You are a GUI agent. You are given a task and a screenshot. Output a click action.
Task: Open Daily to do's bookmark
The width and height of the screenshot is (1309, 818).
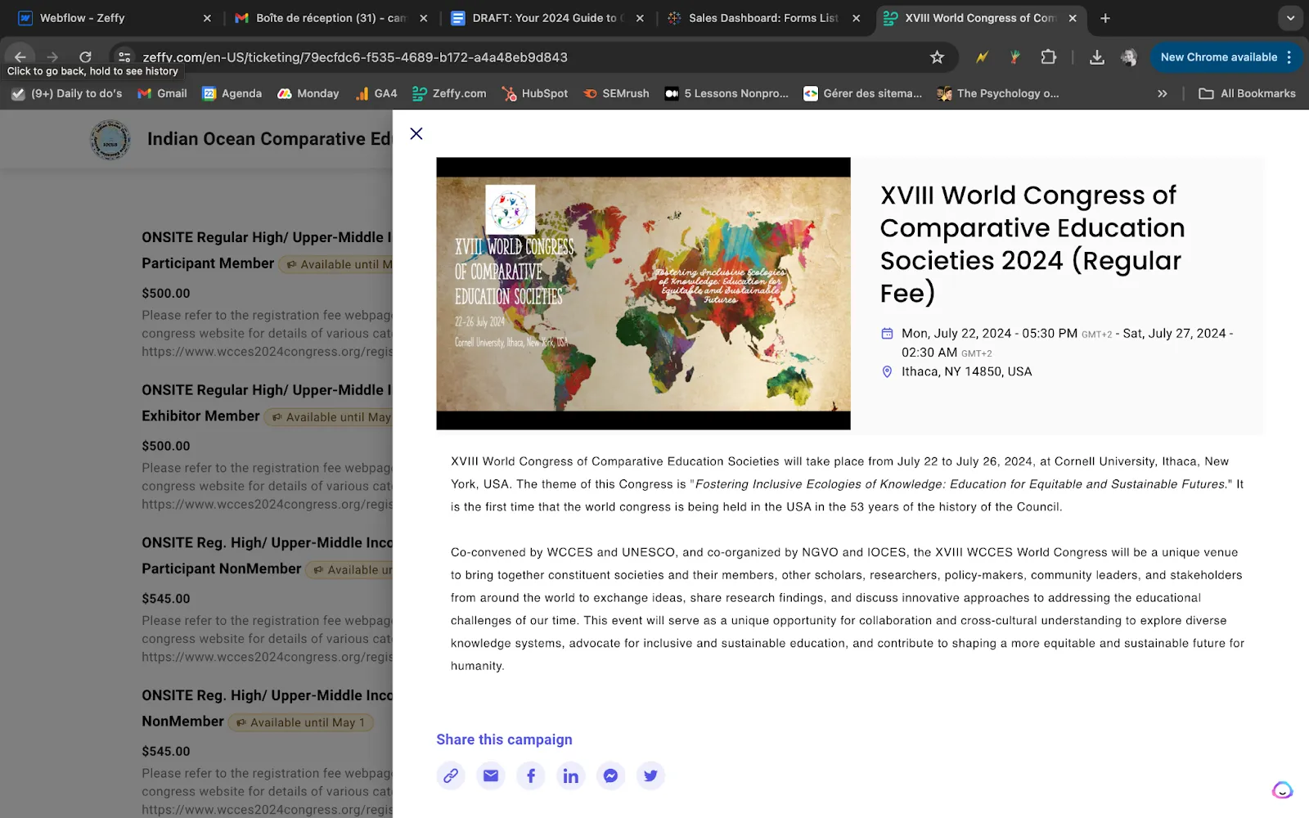point(66,93)
